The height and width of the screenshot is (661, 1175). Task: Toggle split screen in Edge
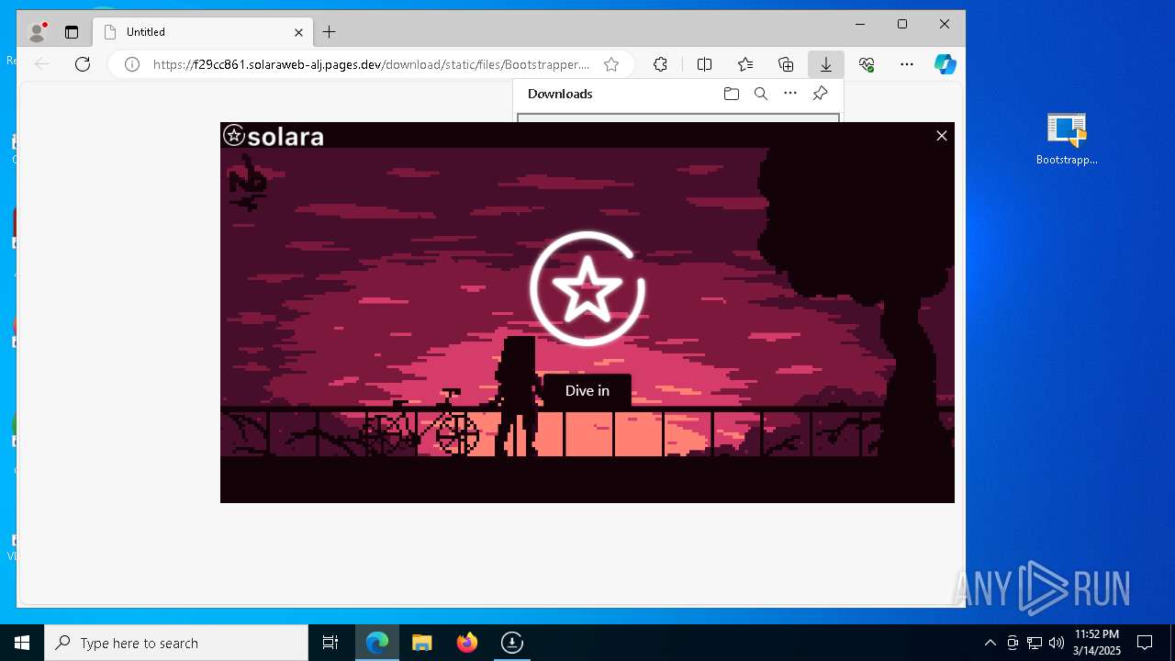point(704,64)
